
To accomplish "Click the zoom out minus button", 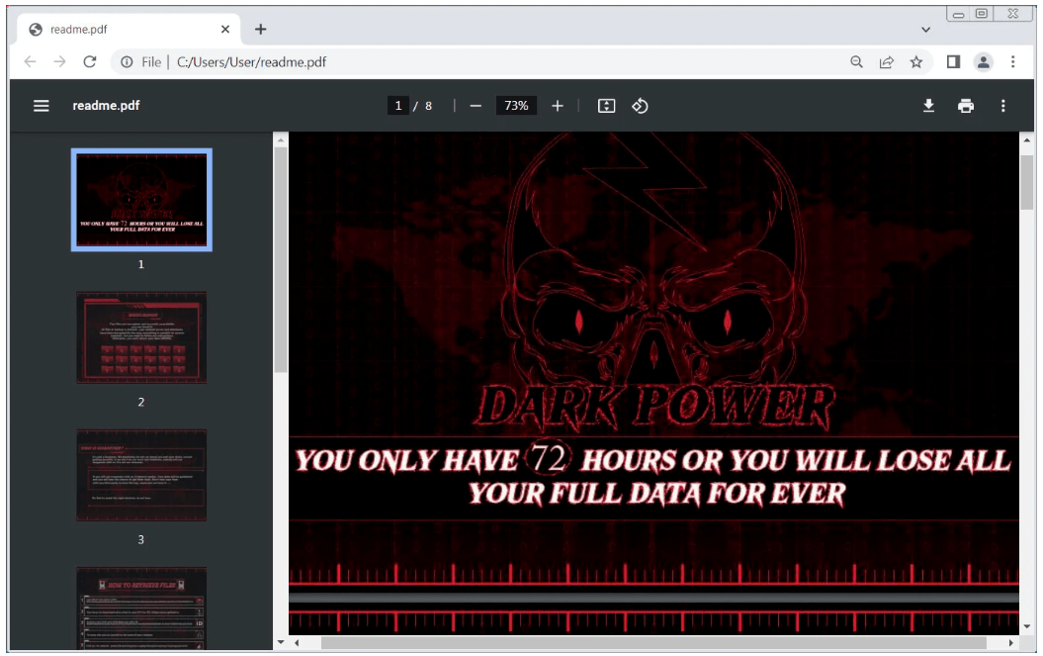I will (476, 106).
